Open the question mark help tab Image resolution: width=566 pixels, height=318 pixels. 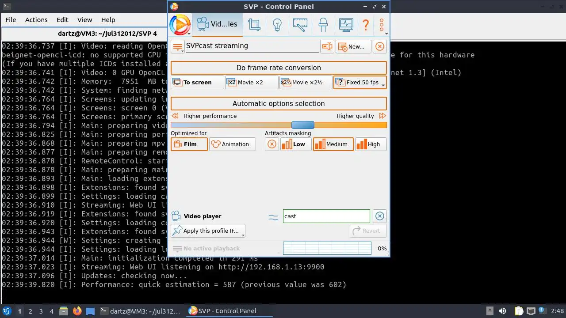(x=366, y=24)
